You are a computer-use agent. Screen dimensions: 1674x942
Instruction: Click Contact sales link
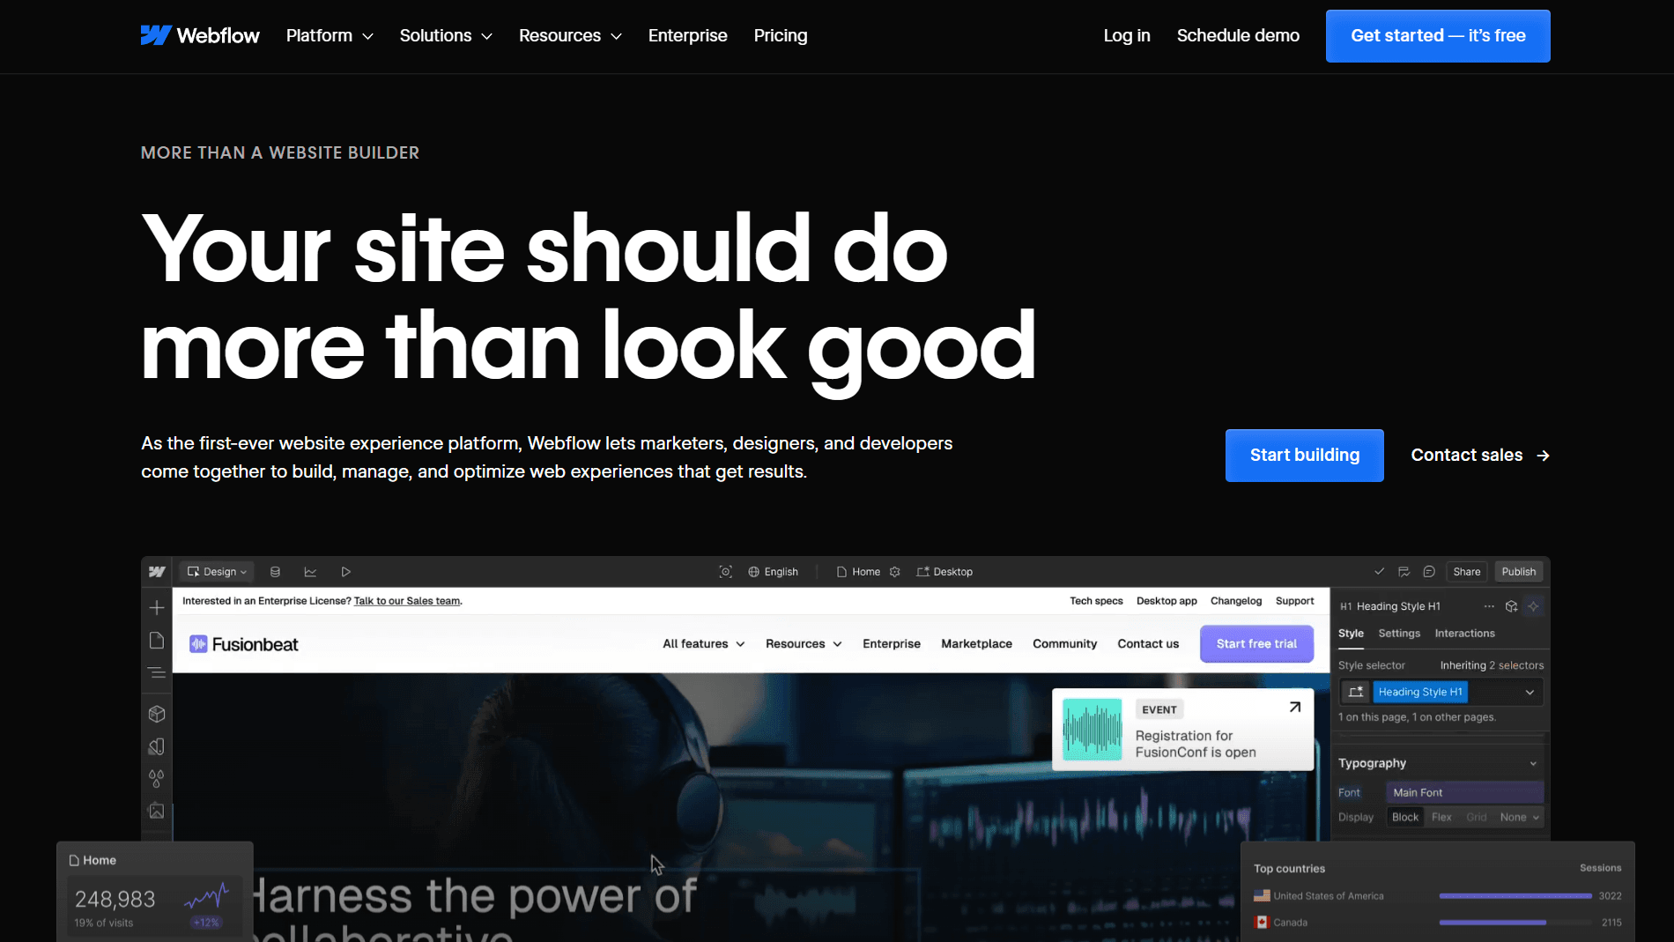(1480, 456)
